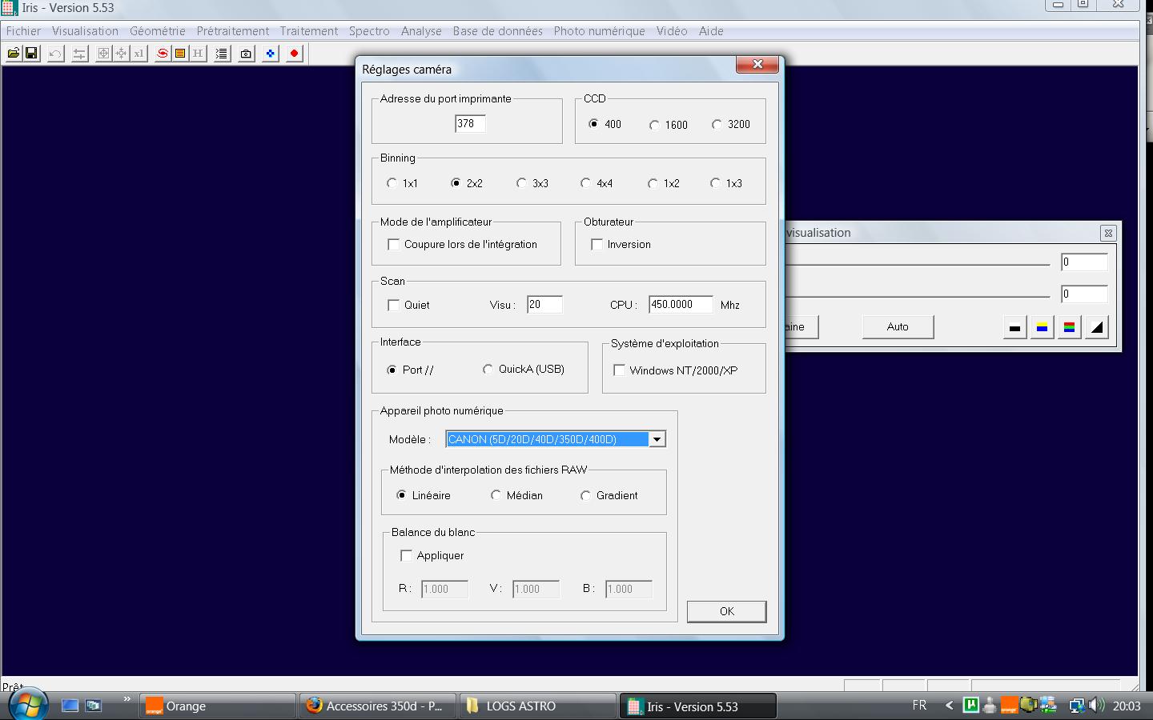The image size is (1153, 720).
Task: Click the red-green-blue palette icon in visualisation panel
Action: pyautogui.click(x=1069, y=326)
